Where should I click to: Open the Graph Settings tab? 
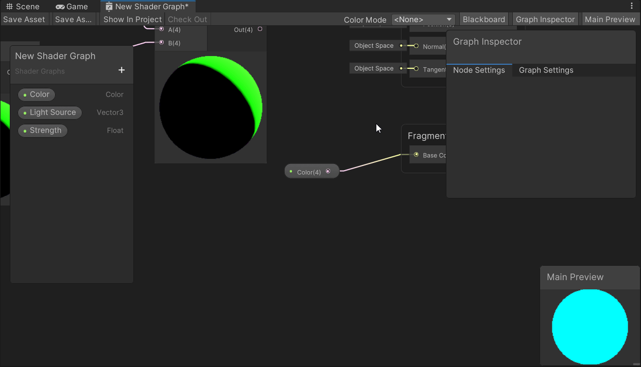[x=546, y=70]
